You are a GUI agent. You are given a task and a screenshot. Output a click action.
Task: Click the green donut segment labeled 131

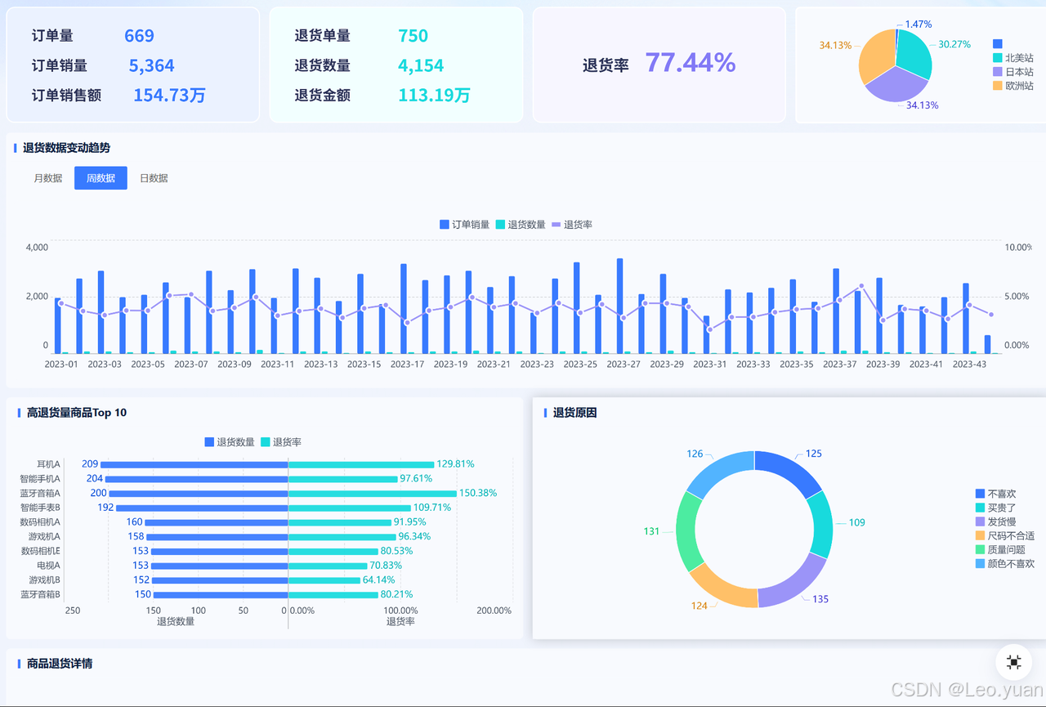687,532
